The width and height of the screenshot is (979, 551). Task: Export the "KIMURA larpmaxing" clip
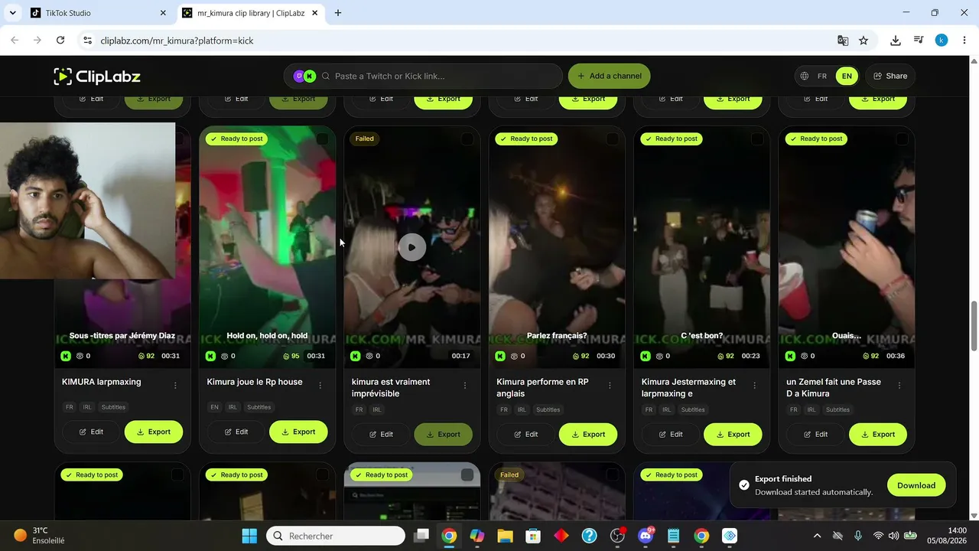(x=154, y=432)
